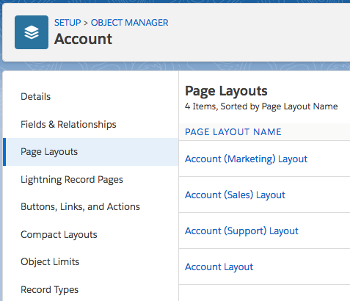Click the Object Manager layers icon
Image resolution: width=350 pixels, height=301 pixels.
[32, 32]
